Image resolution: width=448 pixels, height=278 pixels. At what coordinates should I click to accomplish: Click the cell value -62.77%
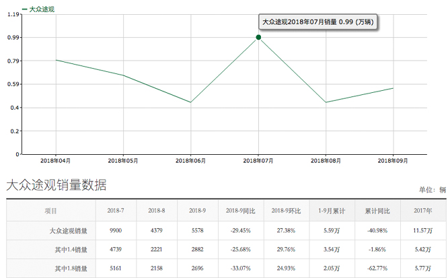click(x=377, y=269)
